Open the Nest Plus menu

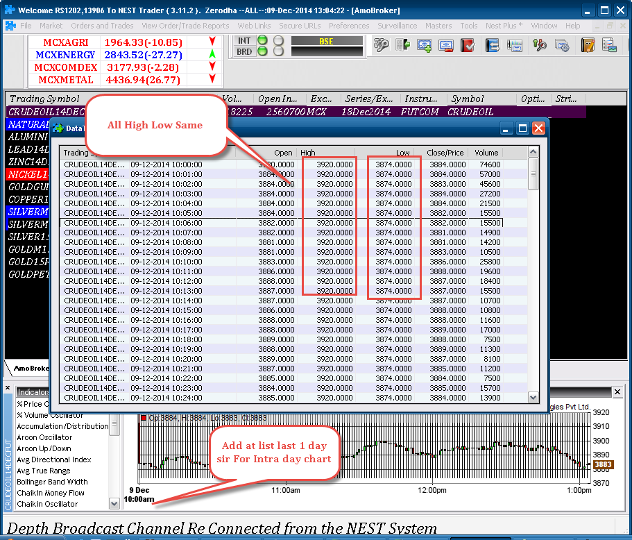(504, 26)
